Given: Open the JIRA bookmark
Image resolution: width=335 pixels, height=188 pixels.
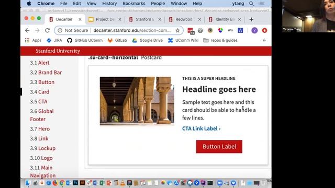Looking at the screenshot, I should coord(54,40).
